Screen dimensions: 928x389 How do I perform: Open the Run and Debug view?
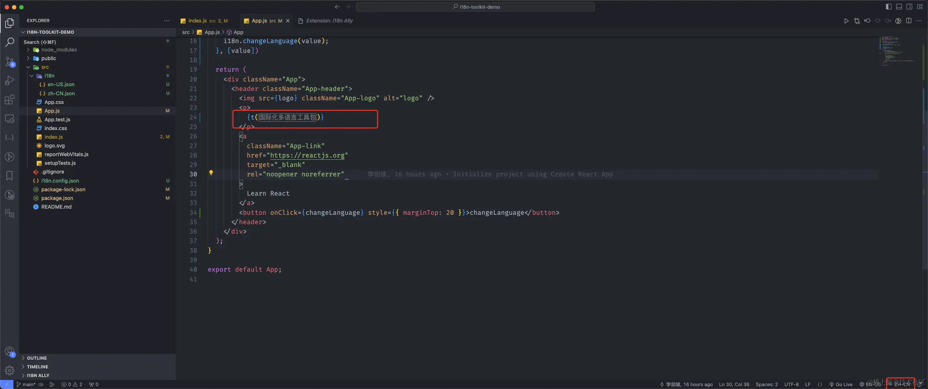coord(10,80)
